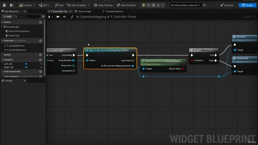Click Branch node True exec pin

coord(216,55)
